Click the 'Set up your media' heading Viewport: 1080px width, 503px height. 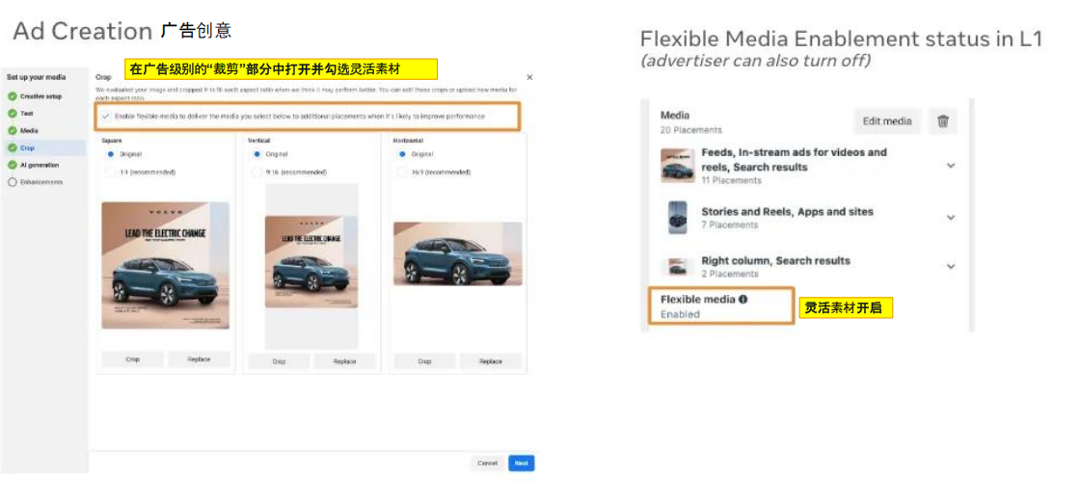(x=36, y=77)
